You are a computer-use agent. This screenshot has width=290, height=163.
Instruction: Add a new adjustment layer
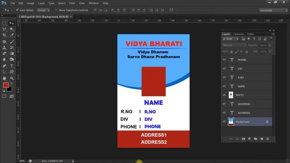pos(250,139)
